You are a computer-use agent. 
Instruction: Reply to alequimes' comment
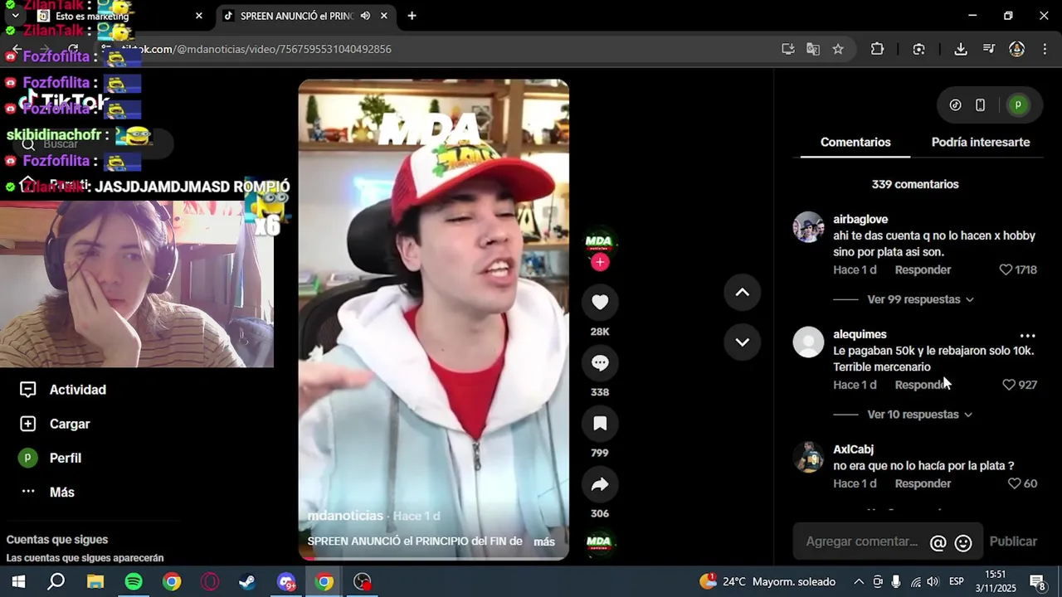point(923,385)
